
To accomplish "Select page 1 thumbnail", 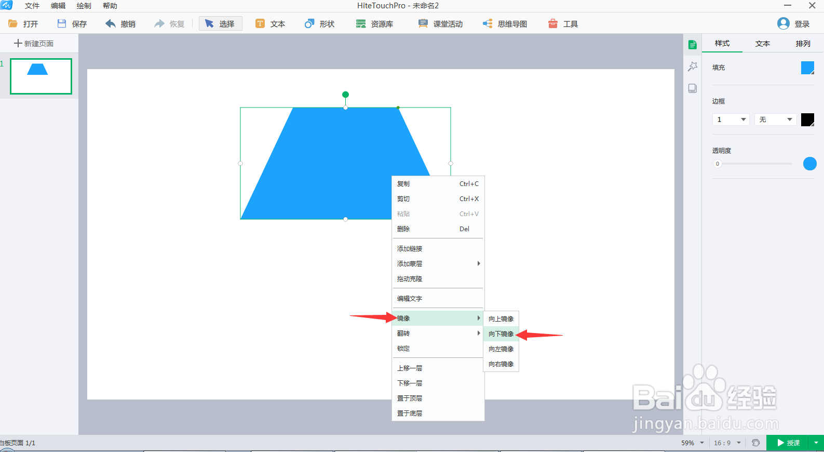I will 41,76.
